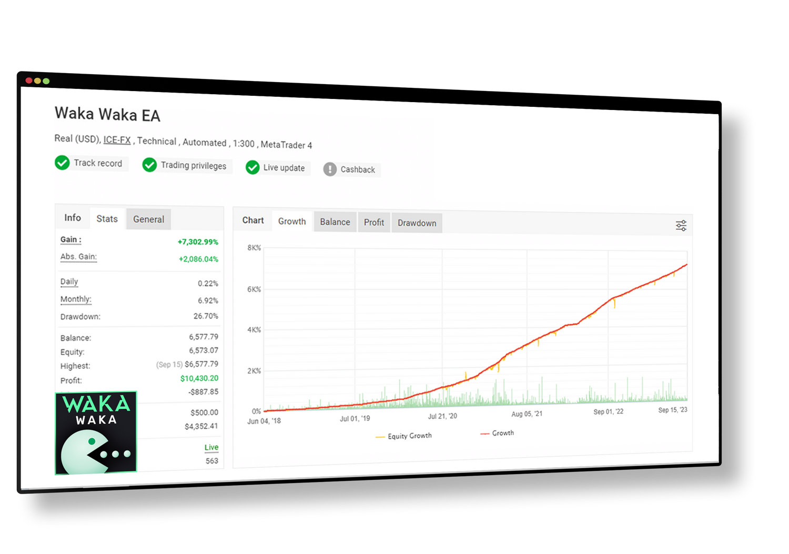Open the ICE-FX broker link

tap(117, 140)
